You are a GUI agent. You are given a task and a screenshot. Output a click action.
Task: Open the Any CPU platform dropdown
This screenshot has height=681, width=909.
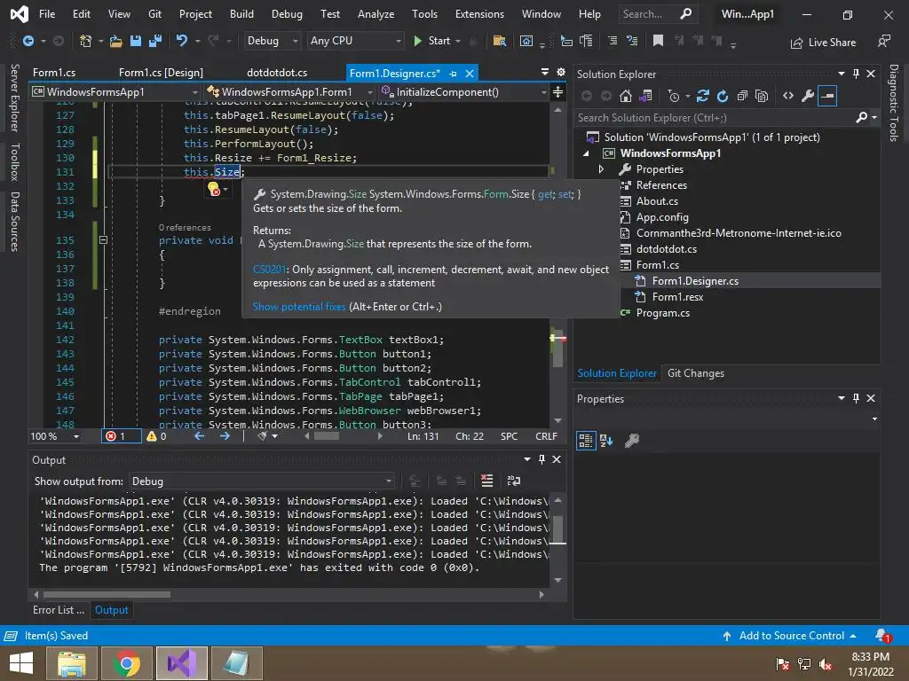(355, 41)
